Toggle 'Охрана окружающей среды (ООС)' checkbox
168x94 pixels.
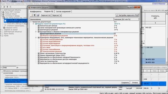[x=39, y=55]
